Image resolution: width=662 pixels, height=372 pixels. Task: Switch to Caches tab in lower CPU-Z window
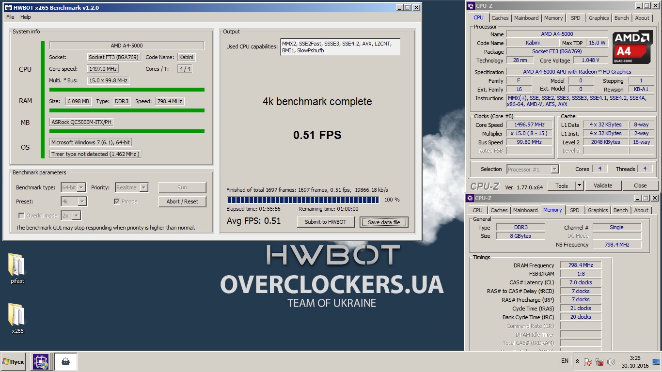coord(499,210)
